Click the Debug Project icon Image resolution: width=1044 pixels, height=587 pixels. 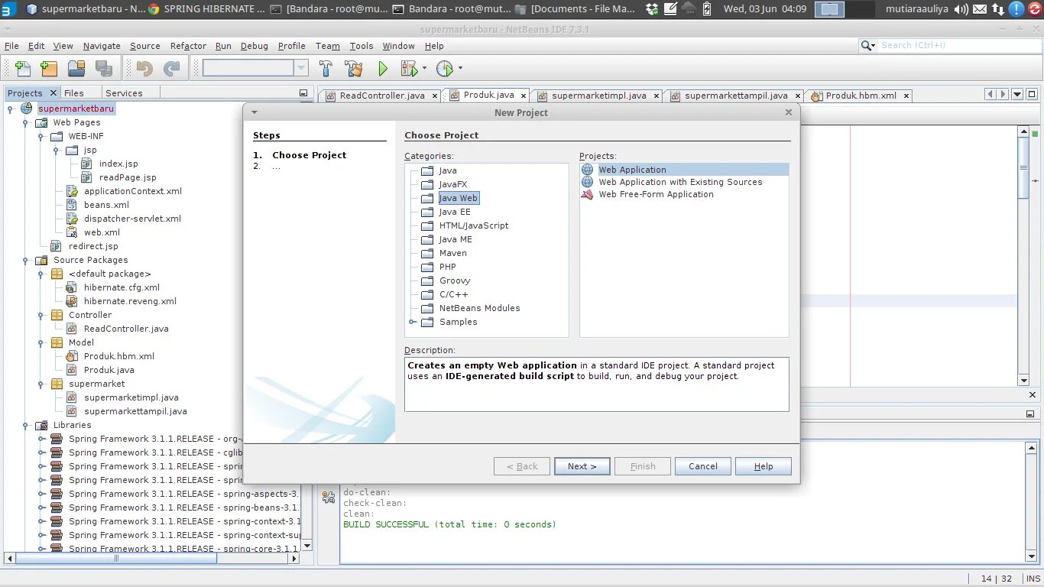click(409, 69)
